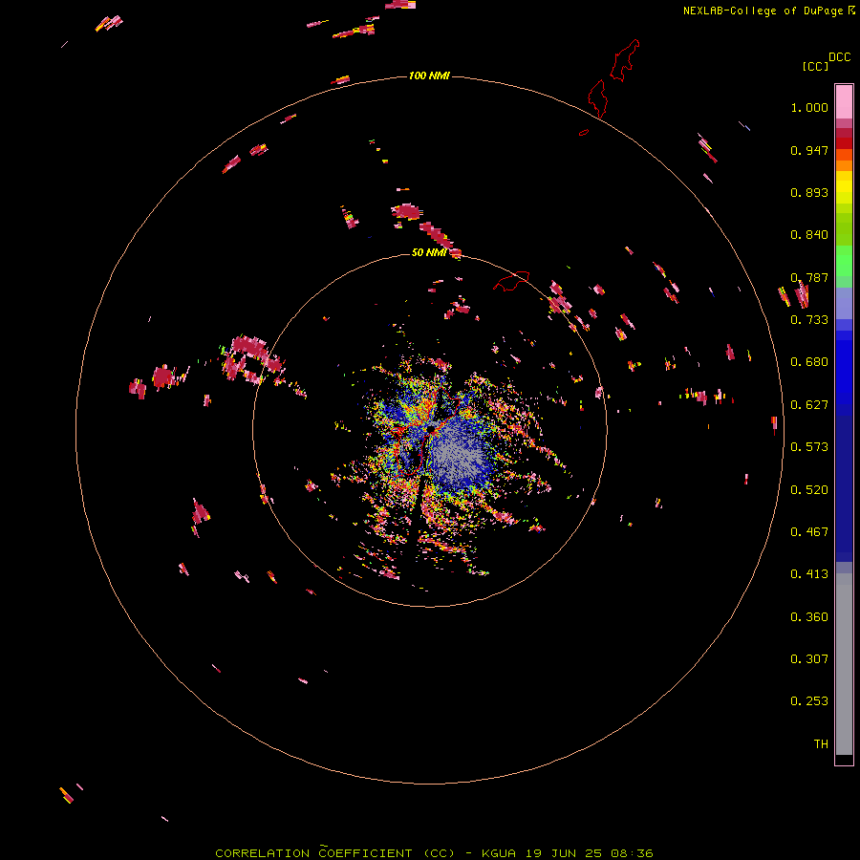Click the 0.893 scale value
Viewport: 860px width, 860px height.
click(x=809, y=192)
